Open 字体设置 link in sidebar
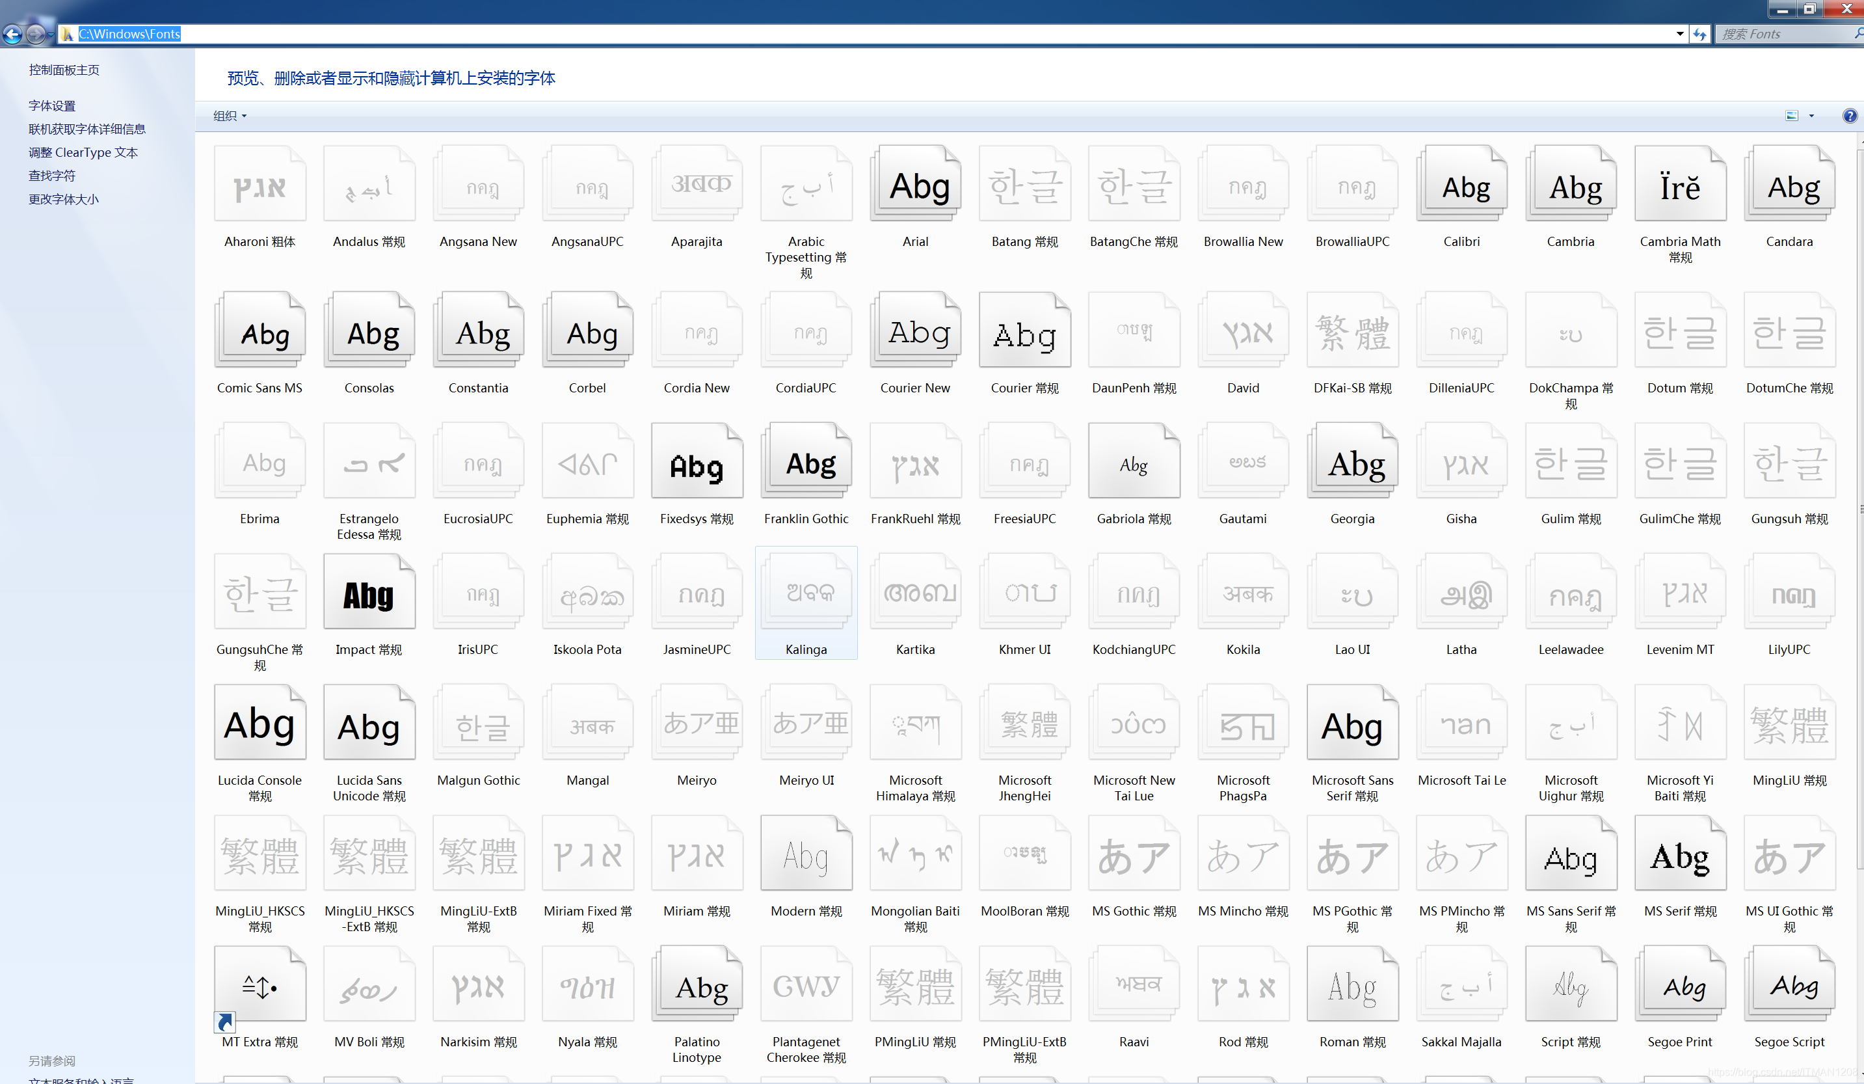This screenshot has height=1084, width=1864. 52,106
